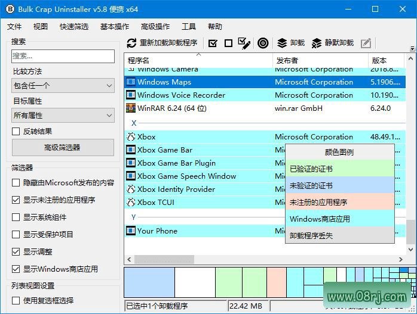This screenshot has height=314, width=417.
Task: Sort by the 程序名 column header
Action: [x=198, y=60]
